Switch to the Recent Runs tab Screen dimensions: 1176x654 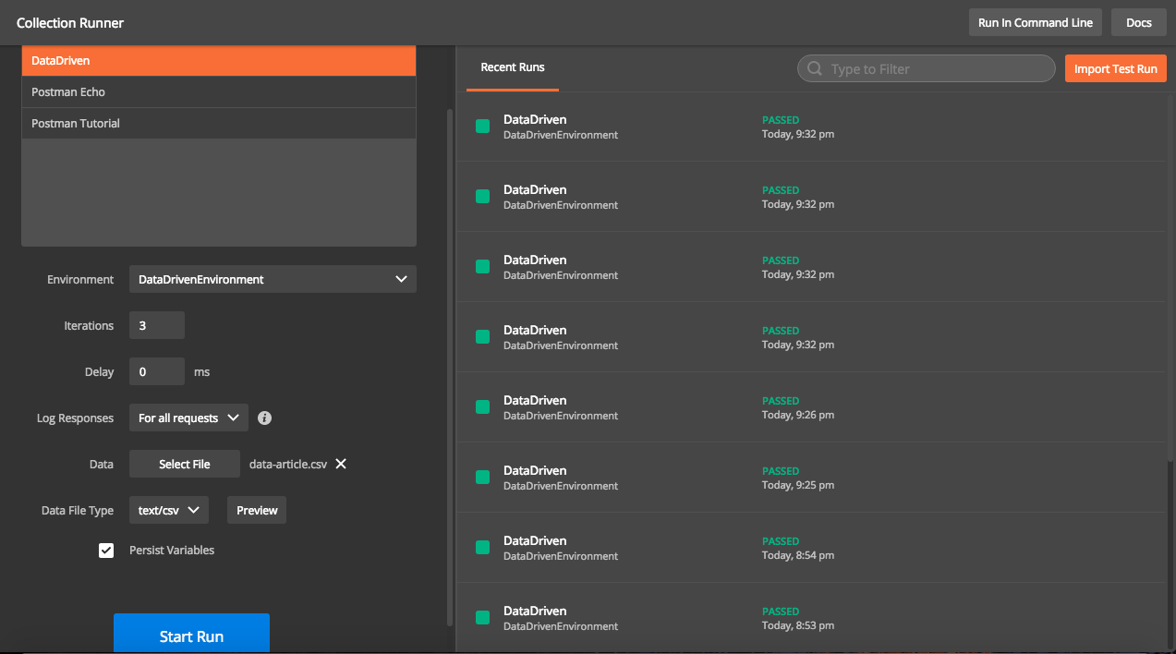point(513,67)
